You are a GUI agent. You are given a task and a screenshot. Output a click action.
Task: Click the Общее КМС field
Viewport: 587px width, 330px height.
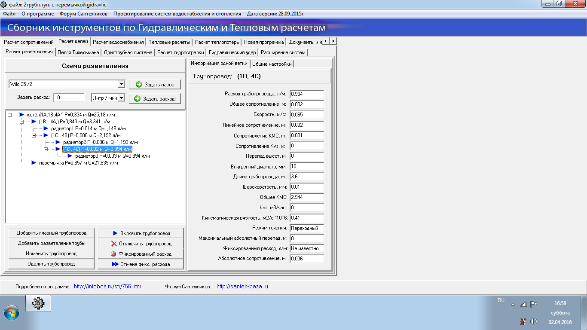(x=307, y=197)
